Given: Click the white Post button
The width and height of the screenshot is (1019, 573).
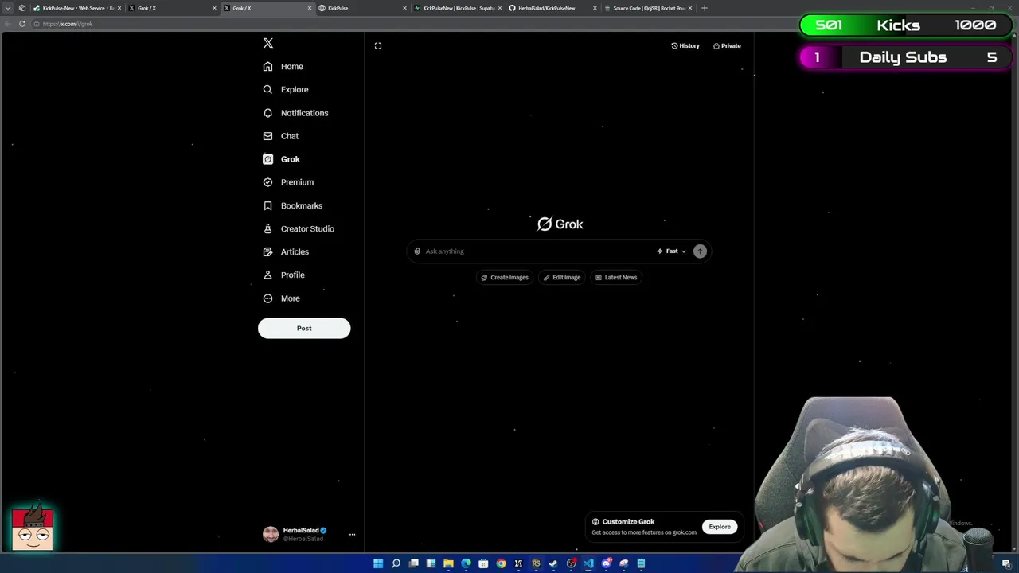Looking at the screenshot, I should pos(304,328).
